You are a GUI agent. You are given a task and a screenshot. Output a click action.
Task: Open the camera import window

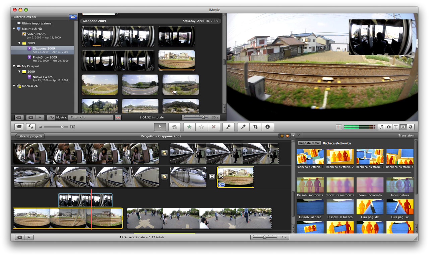[x=20, y=127]
